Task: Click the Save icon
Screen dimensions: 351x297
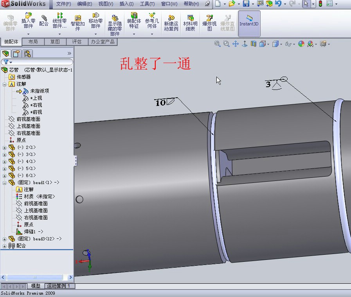Action: (x=246, y=4)
